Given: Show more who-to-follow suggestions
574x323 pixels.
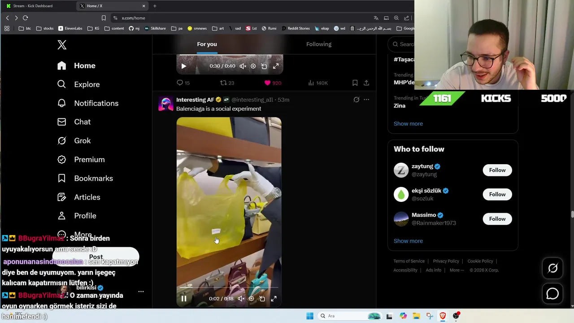Looking at the screenshot, I should [408, 241].
